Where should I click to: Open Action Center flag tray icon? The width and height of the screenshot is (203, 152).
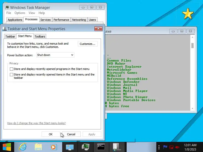165,147
